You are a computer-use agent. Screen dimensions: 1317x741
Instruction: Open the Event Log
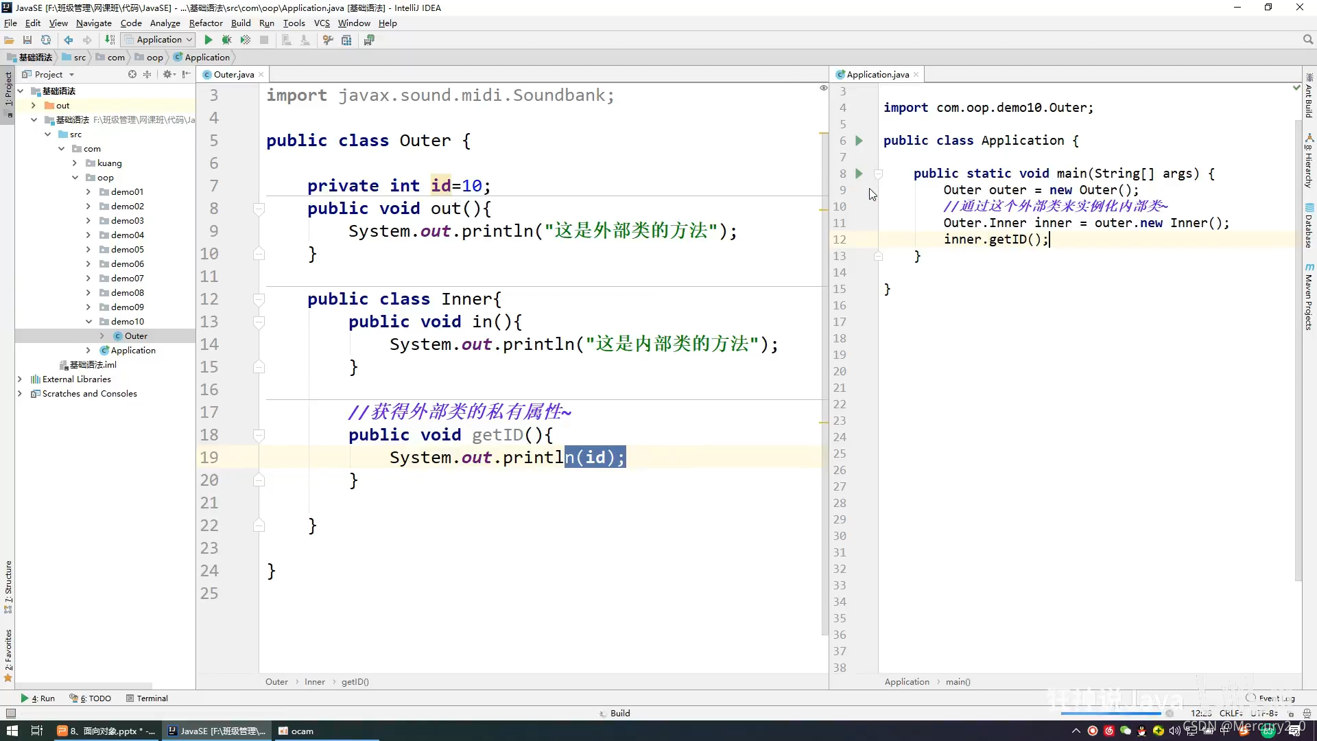tap(1270, 698)
